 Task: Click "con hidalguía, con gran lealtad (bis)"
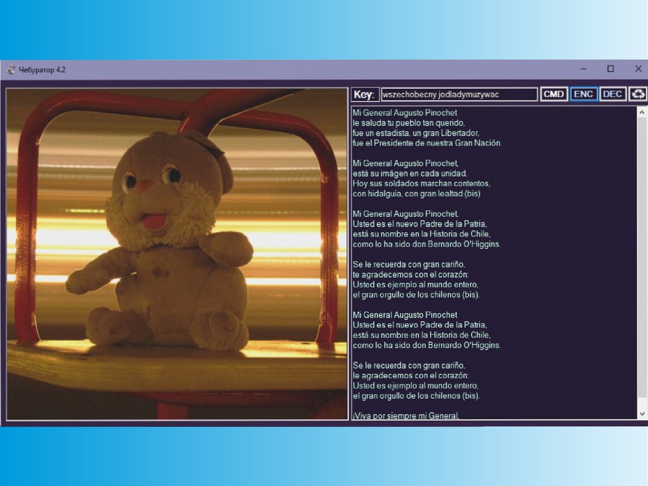(x=416, y=194)
